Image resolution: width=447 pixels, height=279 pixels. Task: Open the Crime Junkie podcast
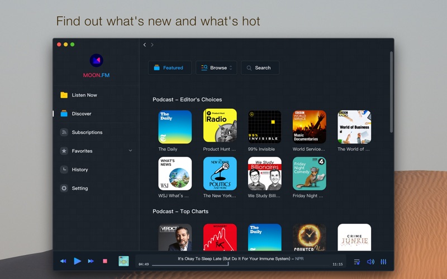354,238
